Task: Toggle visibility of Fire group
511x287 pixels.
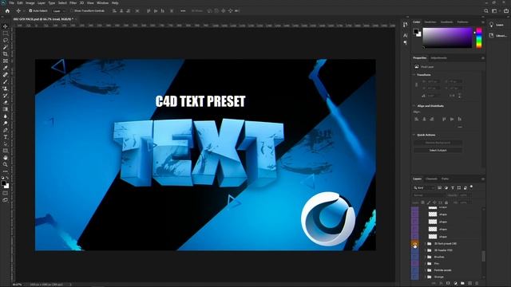Action: pyautogui.click(x=414, y=264)
